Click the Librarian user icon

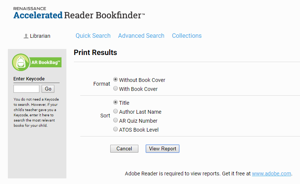click(26, 36)
